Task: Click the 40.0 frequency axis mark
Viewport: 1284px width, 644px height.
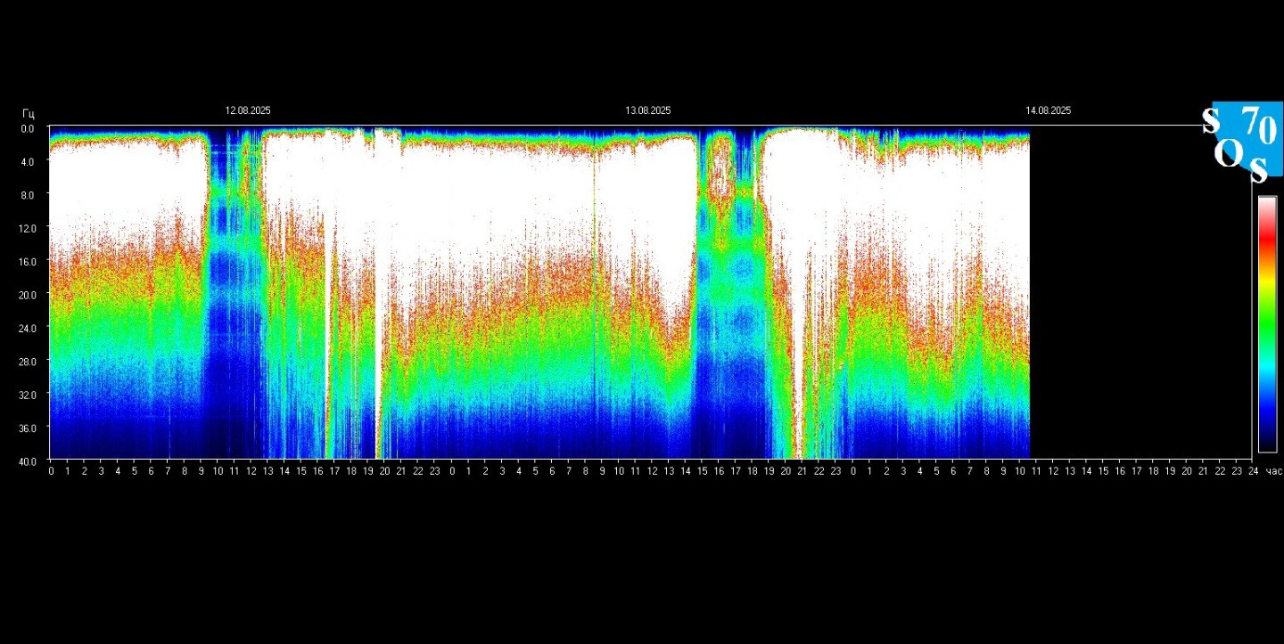Action: pos(28,461)
